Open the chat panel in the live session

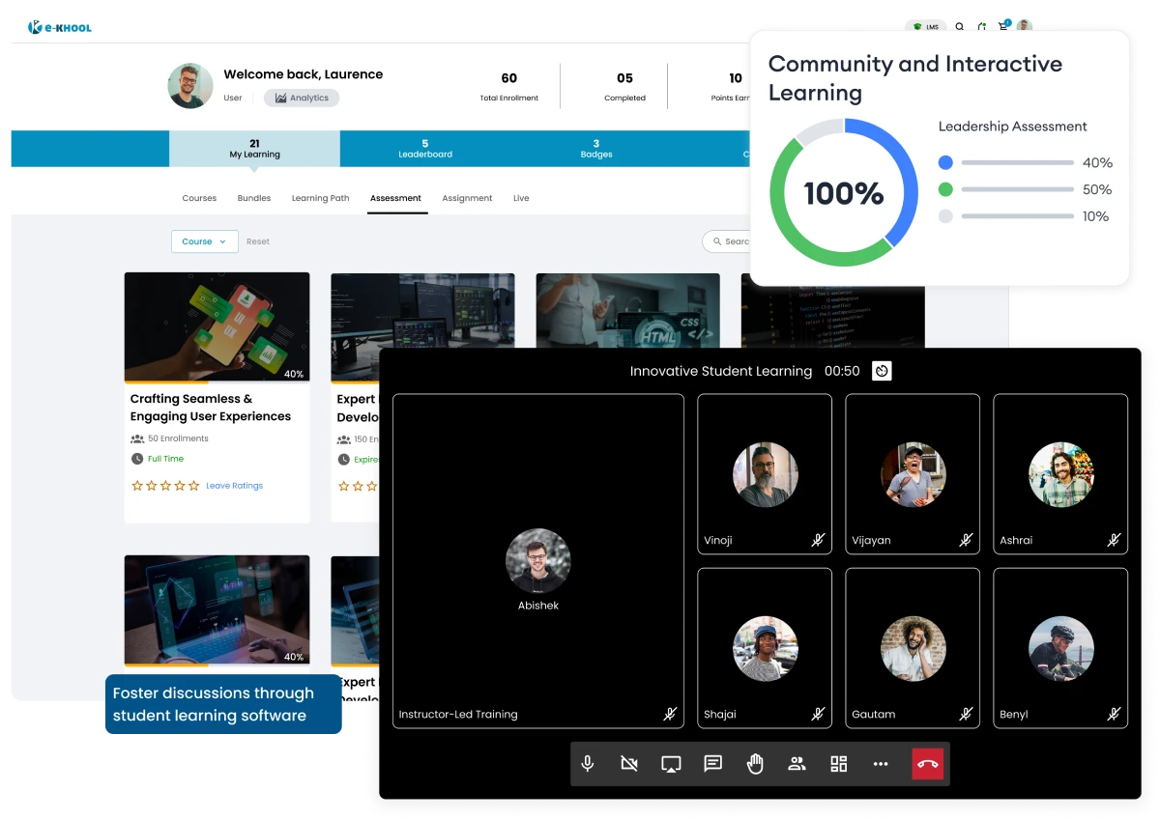coord(712,764)
